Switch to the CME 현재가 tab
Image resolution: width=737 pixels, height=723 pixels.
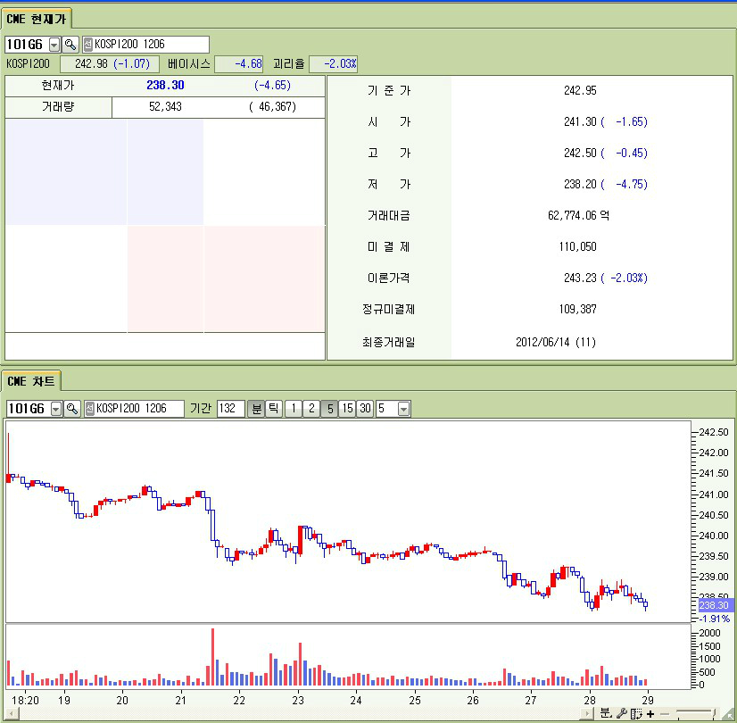point(36,18)
